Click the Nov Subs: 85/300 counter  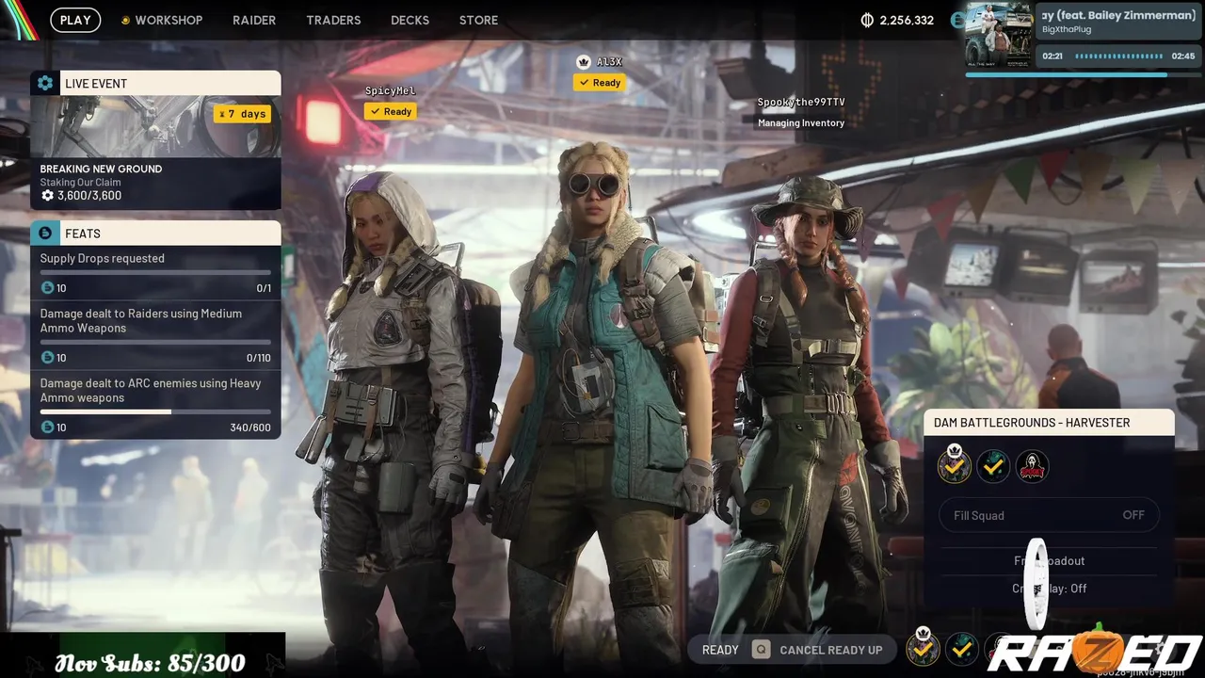pos(151,663)
